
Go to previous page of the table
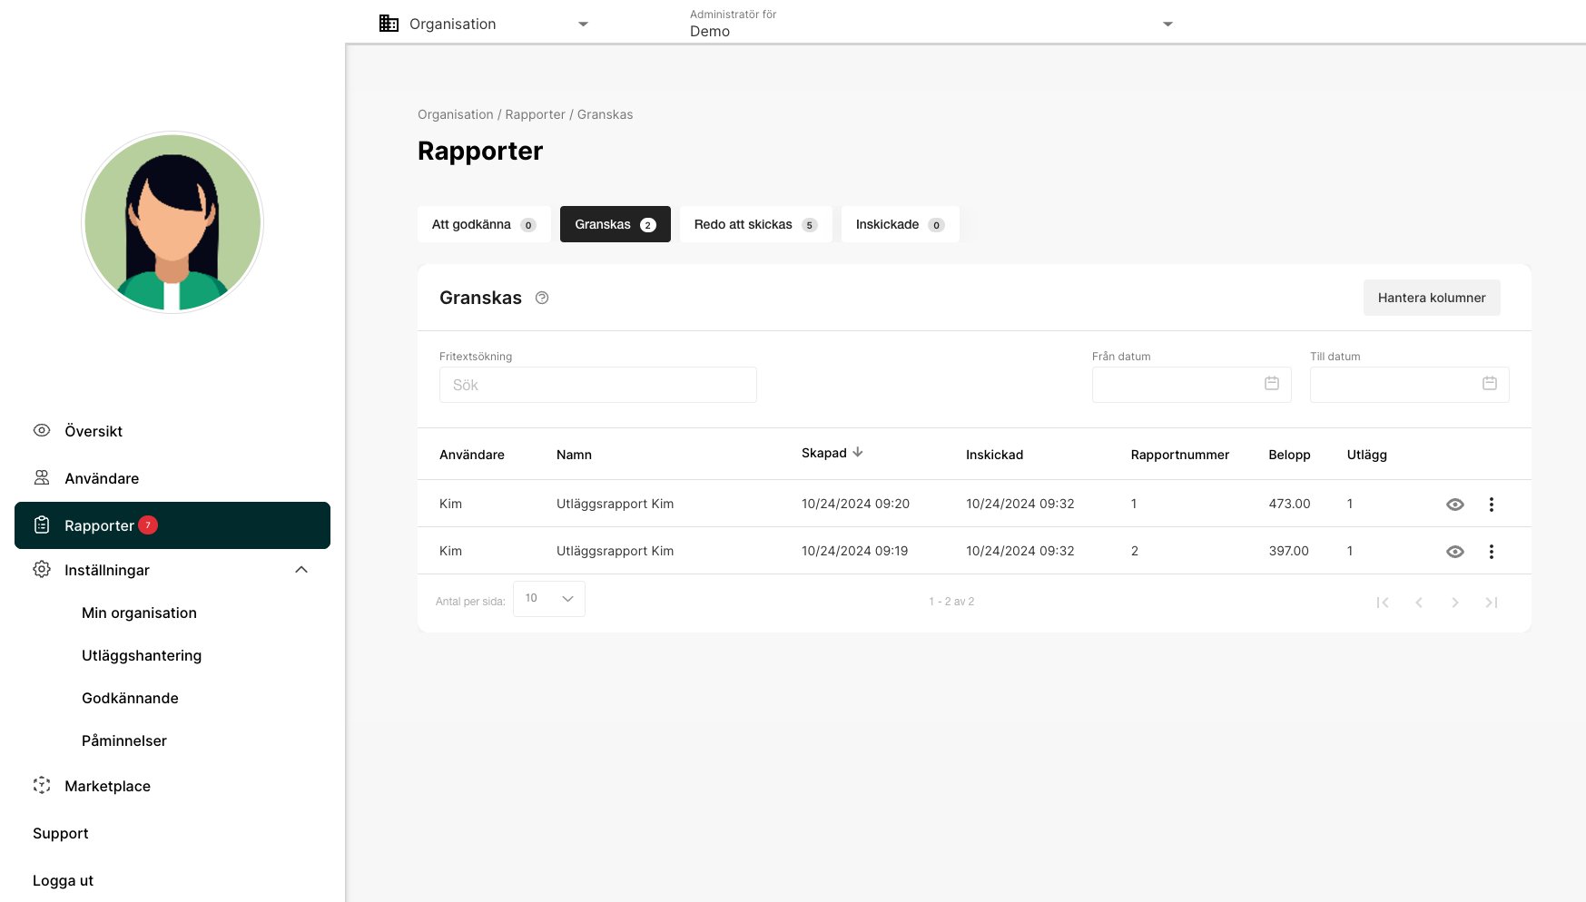pos(1419,603)
